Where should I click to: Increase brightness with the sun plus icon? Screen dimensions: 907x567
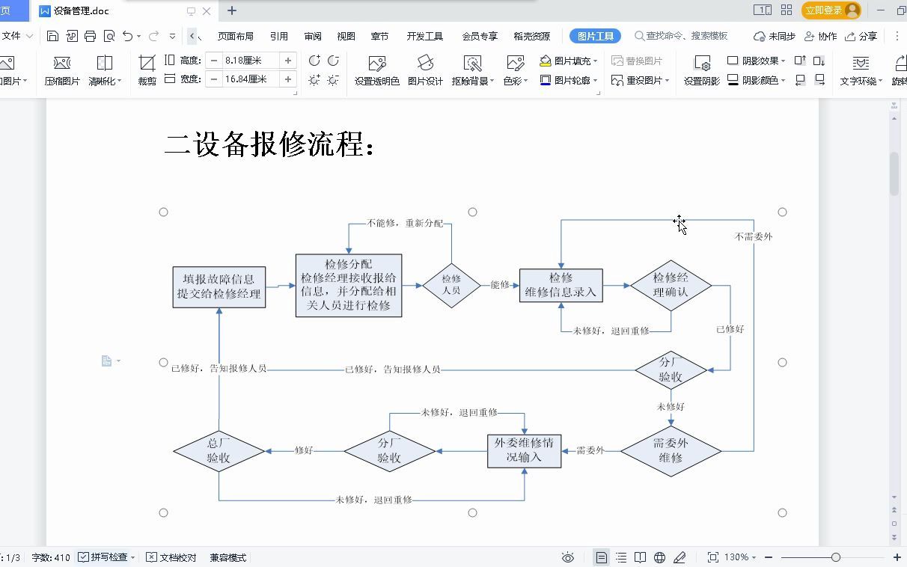(x=314, y=79)
